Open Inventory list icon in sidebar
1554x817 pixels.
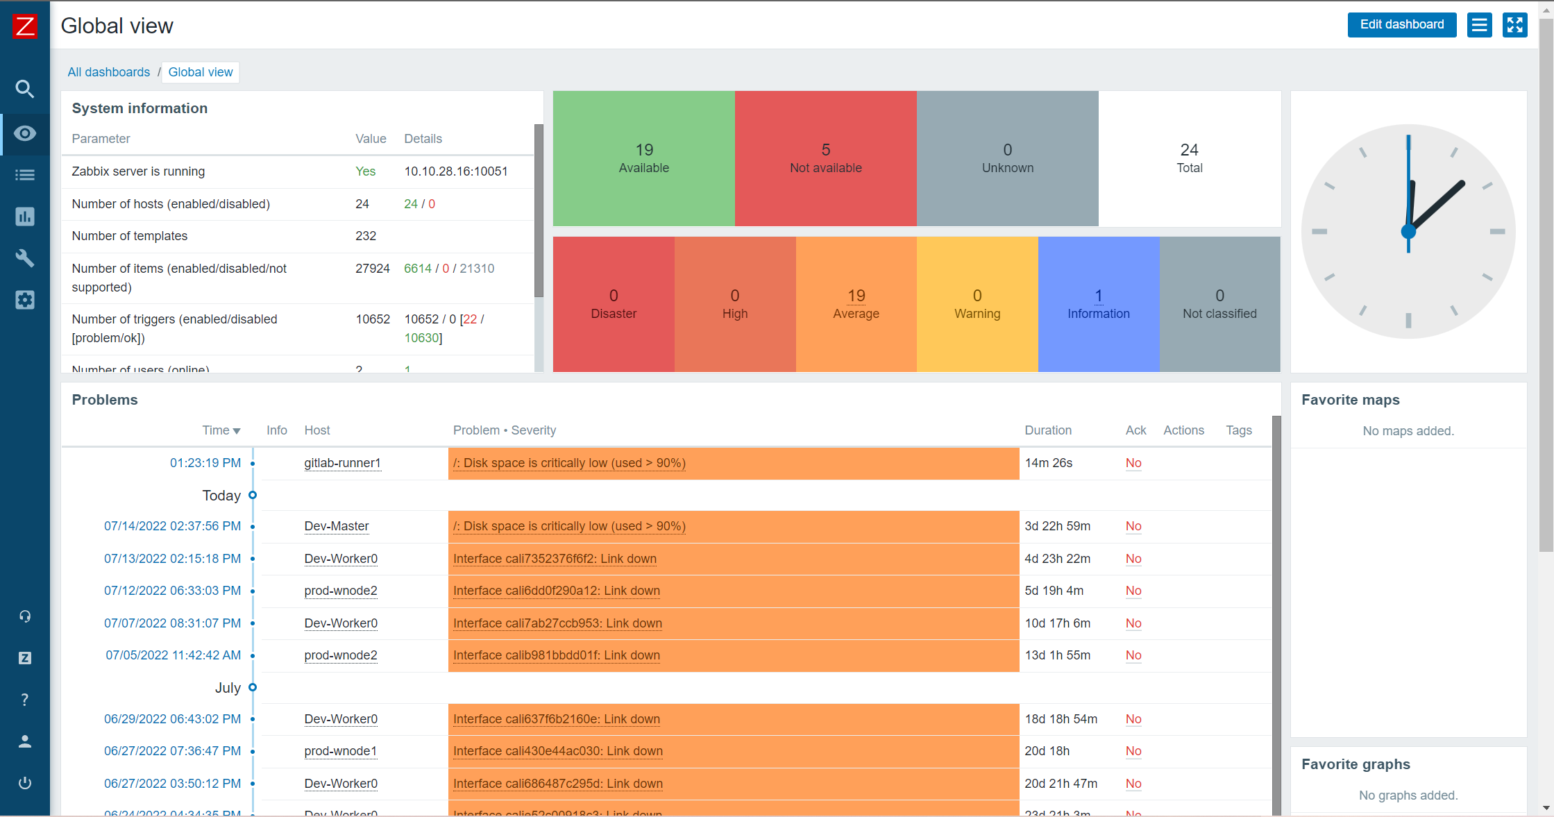[x=25, y=175]
